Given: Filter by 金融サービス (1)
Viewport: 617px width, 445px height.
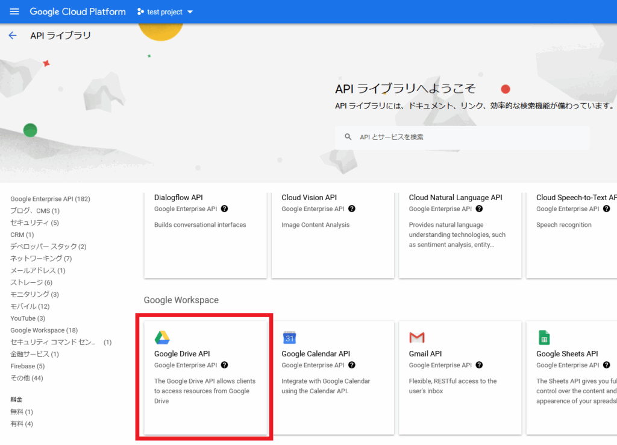Looking at the screenshot, I should pos(34,354).
